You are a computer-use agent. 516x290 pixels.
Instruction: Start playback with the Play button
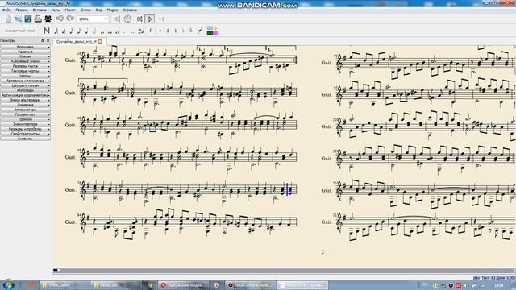click(x=150, y=19)
